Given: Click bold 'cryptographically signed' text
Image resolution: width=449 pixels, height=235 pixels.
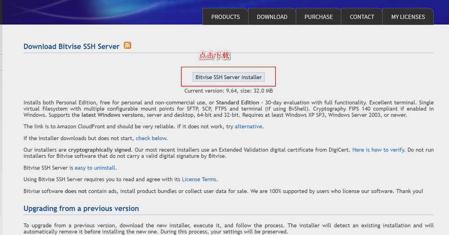Looking at the screenshot, I should (x=99, y=150).
